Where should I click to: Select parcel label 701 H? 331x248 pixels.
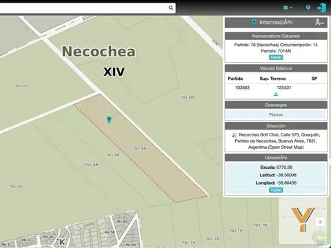point(21,86)
